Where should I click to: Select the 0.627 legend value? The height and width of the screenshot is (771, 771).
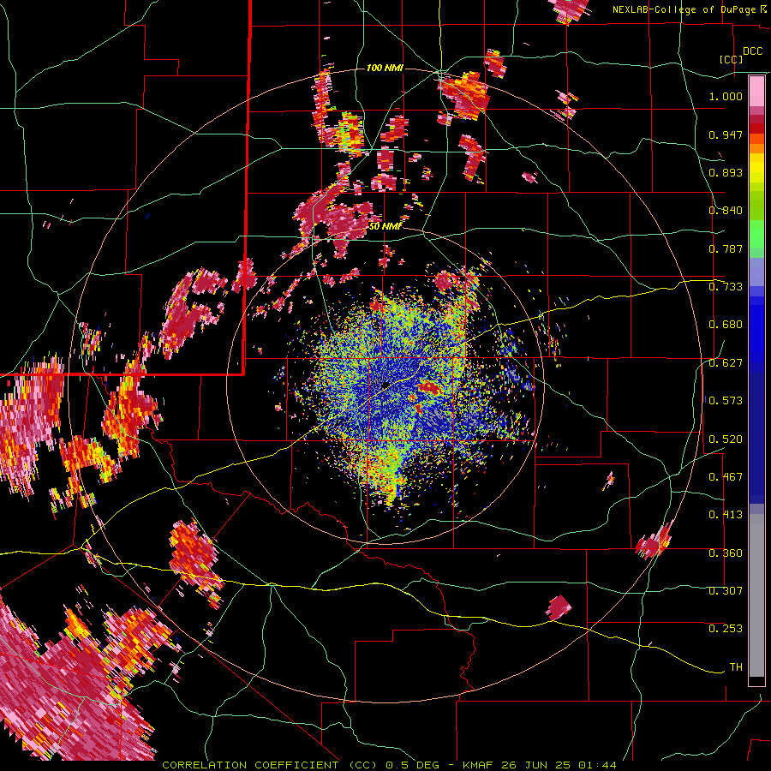point(726,363)
